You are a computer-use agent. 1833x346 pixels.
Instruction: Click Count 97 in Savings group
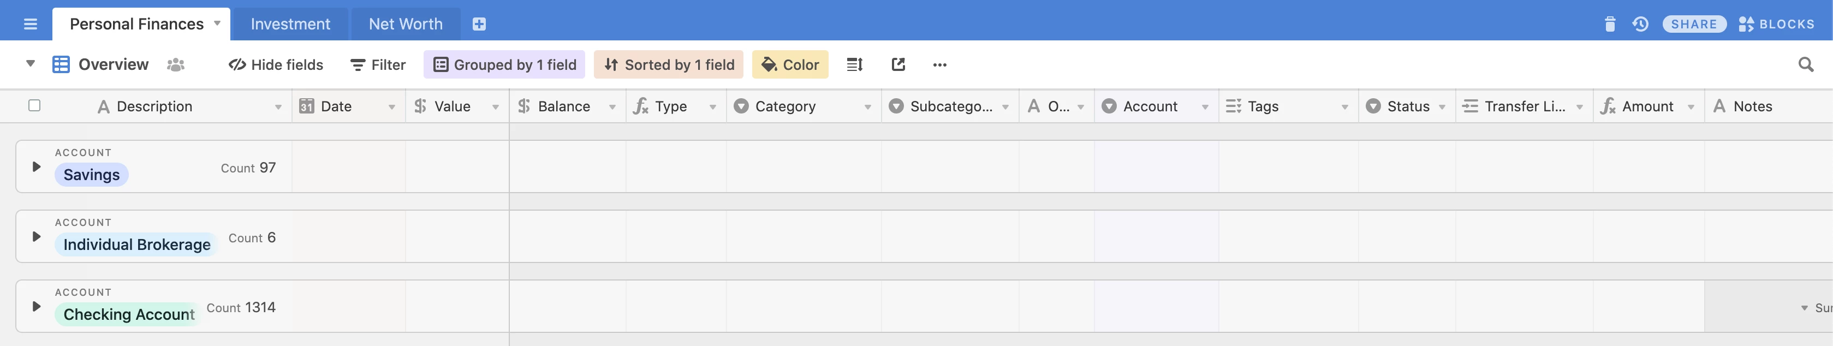248,168
